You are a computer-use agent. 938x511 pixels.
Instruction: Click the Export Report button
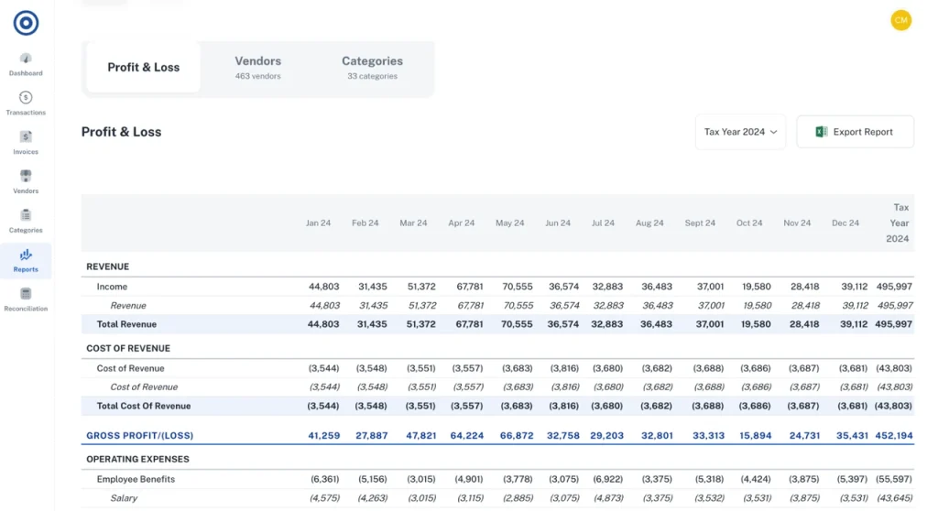(855, 132)
